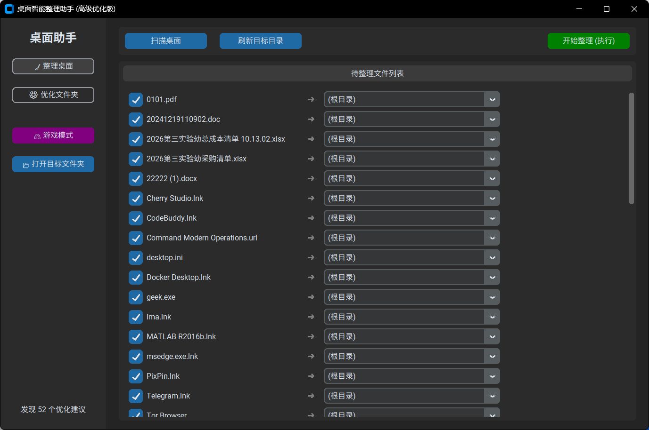This screenshot has height=430, width=649.
Task: Open the 根目录 dropdown for MATLAB R2016b.lnk
Action: (x=492, y=336)
